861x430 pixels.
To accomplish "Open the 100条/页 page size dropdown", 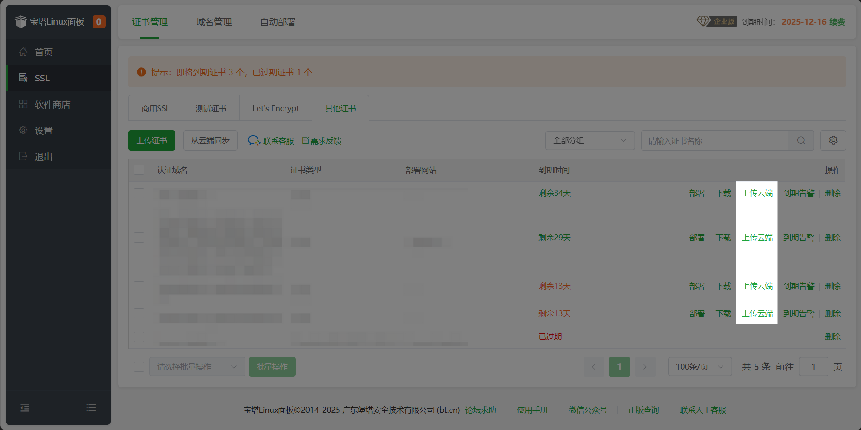I will [699, 366].
